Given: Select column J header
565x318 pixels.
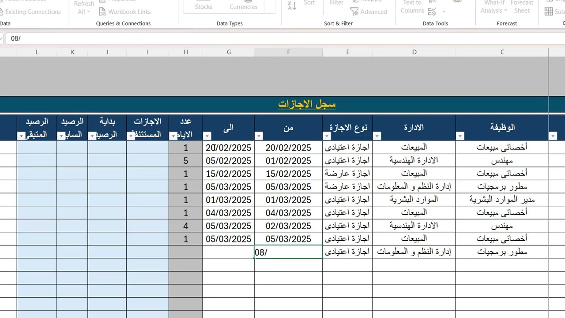Looking at the screenshot, I should [107, 52].
